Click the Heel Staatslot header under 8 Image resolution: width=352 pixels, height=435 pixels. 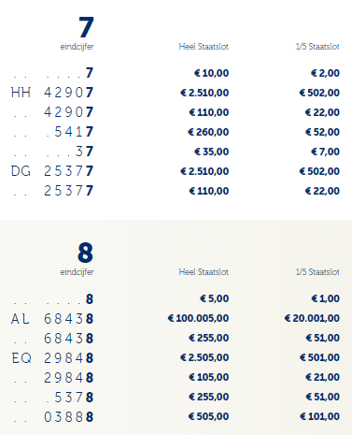pos(204,272)
